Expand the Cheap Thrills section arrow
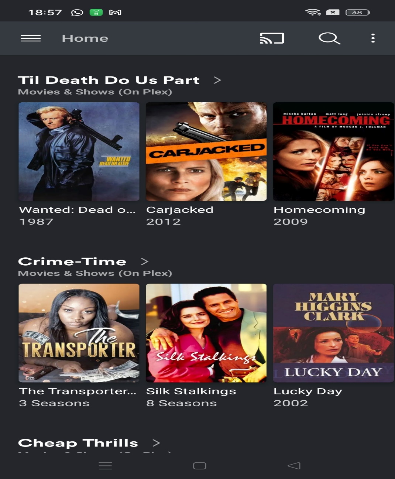 (x=157, y=442)
